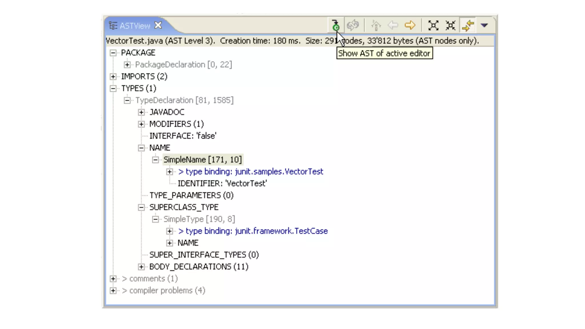This screenshot has width=585, height=329.
Task: Click Show AST of active editor icon
Action: 336,25
